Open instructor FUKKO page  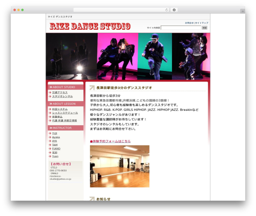pyautogui.click(x=56, y=149)
